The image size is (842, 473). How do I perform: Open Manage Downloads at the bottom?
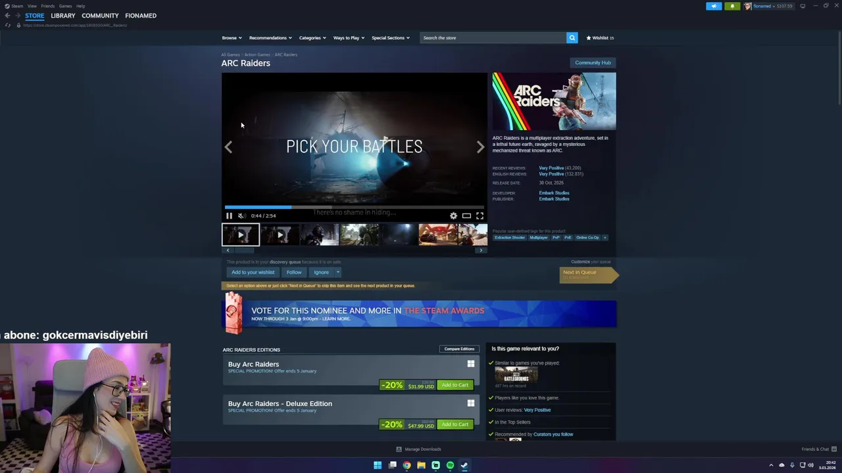click(418, 449)
